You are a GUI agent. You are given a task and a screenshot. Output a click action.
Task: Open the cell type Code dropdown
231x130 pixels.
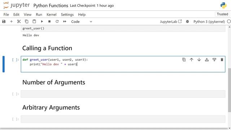(x=82, y=22)
